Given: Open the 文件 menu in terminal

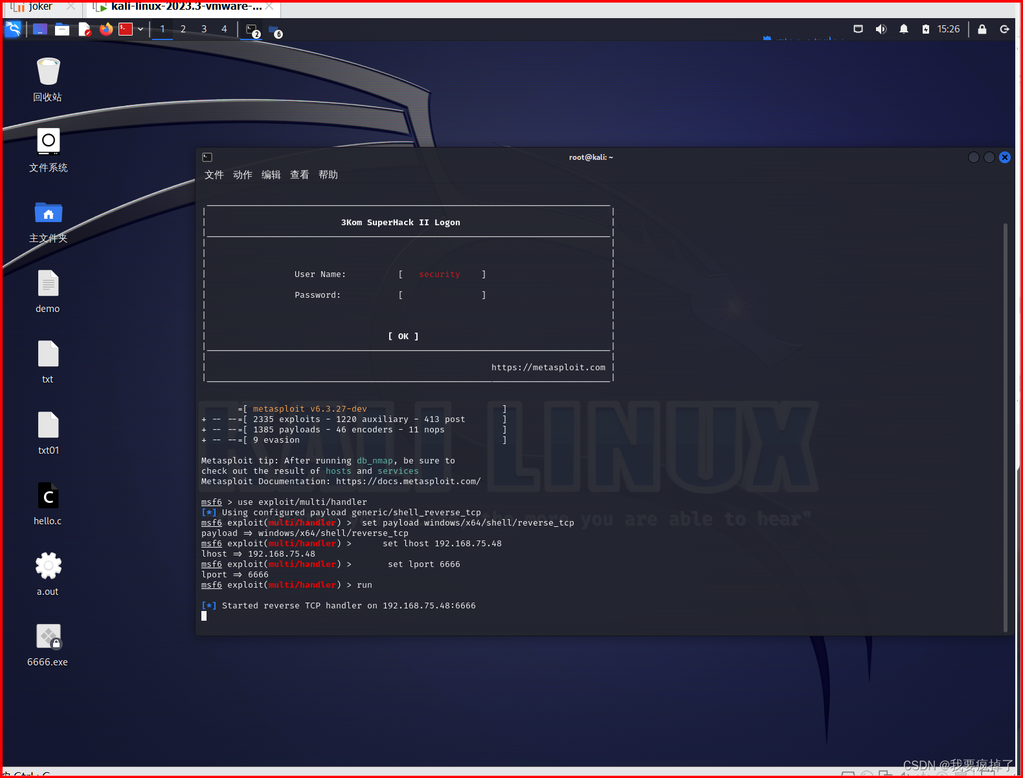Looking at the screenshot, I should [214, 175].
